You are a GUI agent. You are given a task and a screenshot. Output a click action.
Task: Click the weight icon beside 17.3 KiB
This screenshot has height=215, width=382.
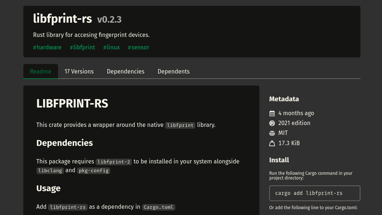(272, 143)
